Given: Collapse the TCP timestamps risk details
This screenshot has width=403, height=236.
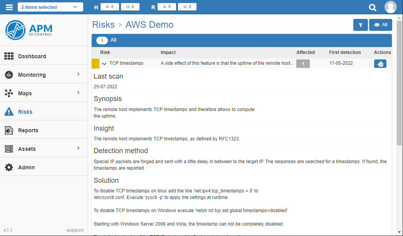Looking at the screenshot, I should 104,63.
